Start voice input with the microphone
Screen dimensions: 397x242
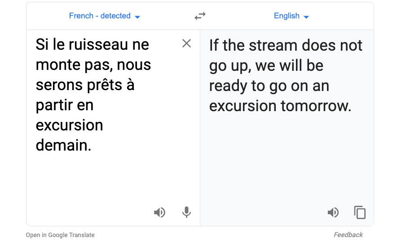[x=186, y=212]
